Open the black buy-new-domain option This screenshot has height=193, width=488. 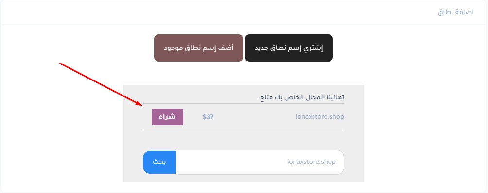point(289,48)
